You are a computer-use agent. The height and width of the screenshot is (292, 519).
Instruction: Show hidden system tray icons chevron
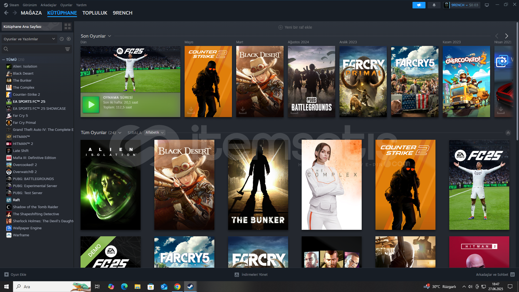tap(464, 287)
